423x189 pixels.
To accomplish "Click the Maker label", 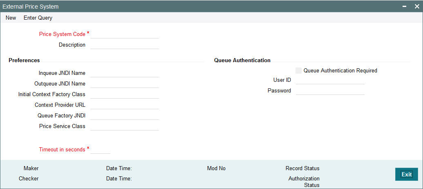I will pos(31,168).
